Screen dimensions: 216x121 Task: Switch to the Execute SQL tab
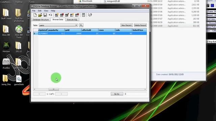(x=72, y=19)
